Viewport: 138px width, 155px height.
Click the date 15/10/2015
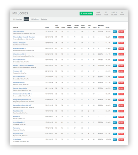click(x=49, y=31)
